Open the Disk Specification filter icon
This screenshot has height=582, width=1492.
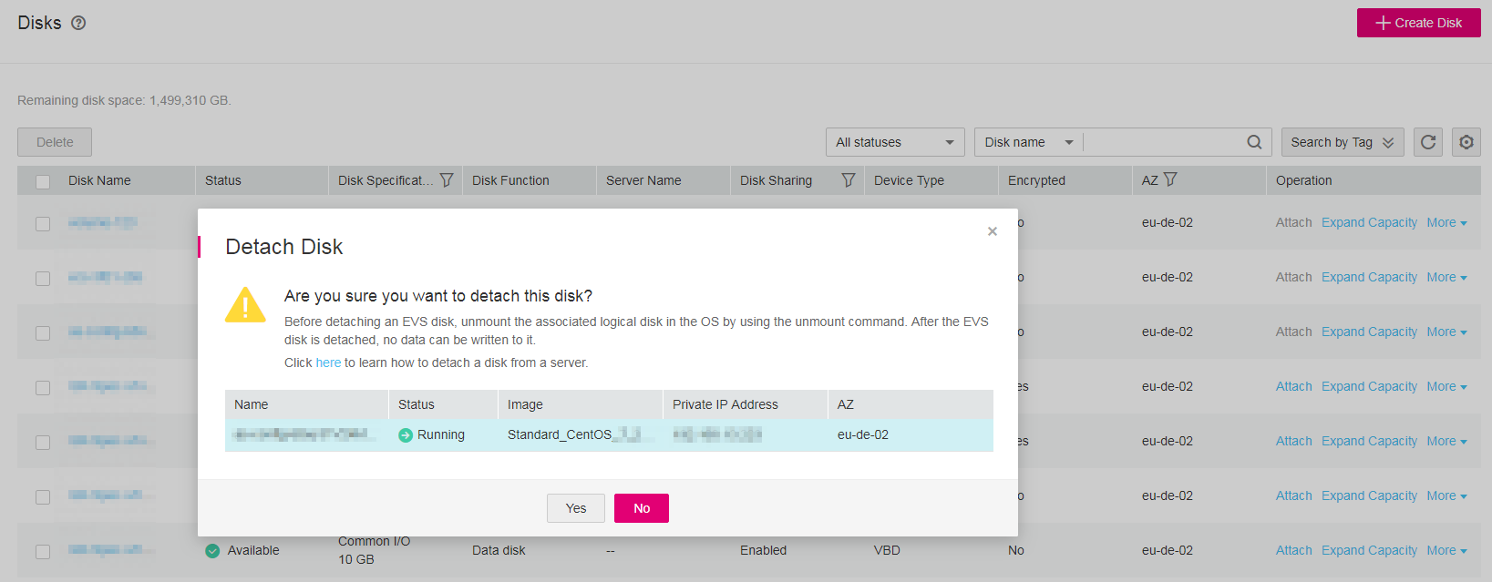[x=447, y=180]
